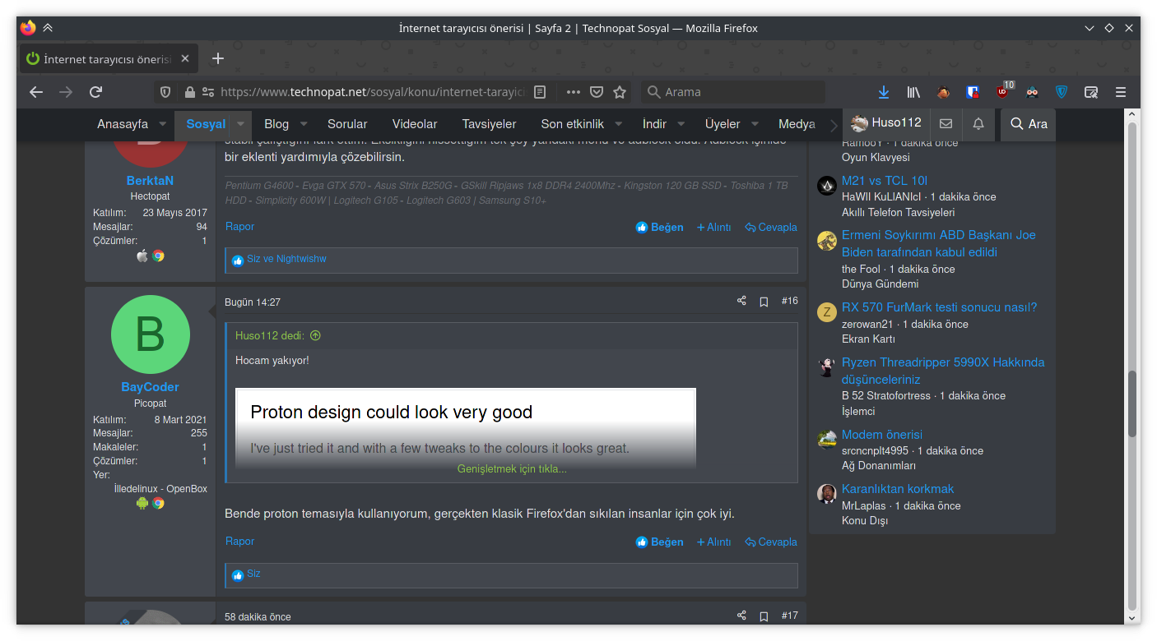Open the BayCoder username link

pyautogui.click(x=150, y=387)
